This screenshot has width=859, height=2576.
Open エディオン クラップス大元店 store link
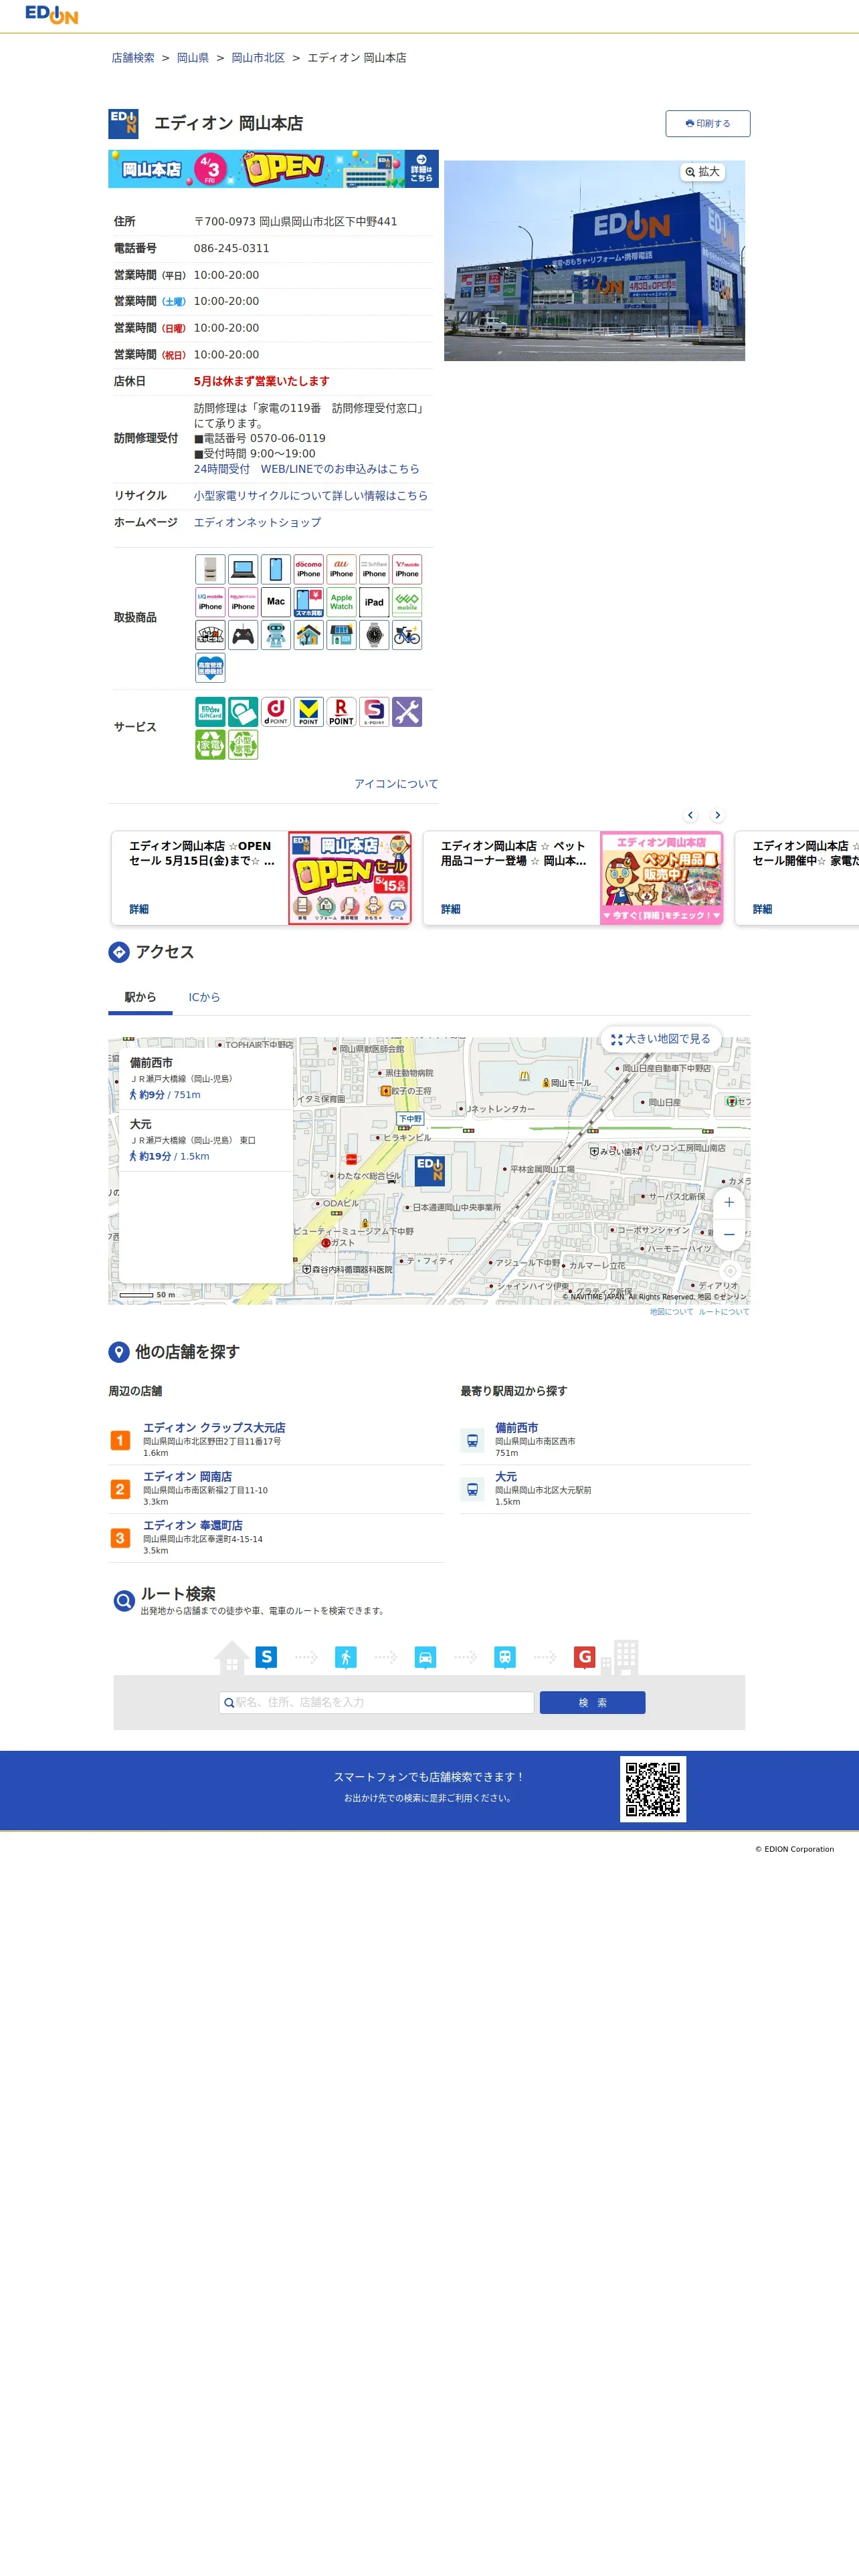(x=214, y=1428)
